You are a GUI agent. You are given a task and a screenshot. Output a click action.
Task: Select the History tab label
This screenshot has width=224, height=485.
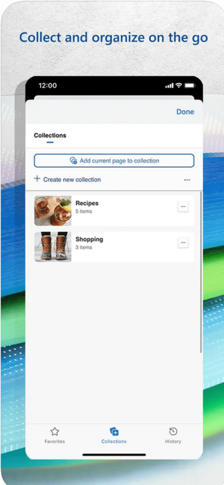click(x=173, y=441)
